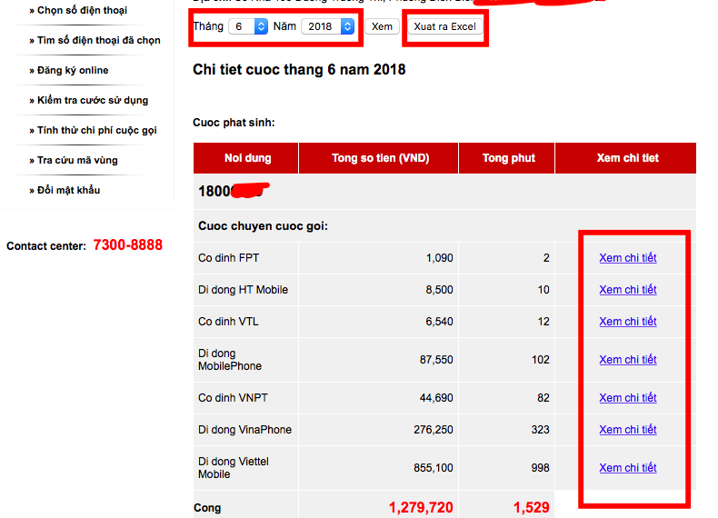This screenshot has width=718, height=518.
Task: Open the Tháng month dropdown
Action: [248, 26]
